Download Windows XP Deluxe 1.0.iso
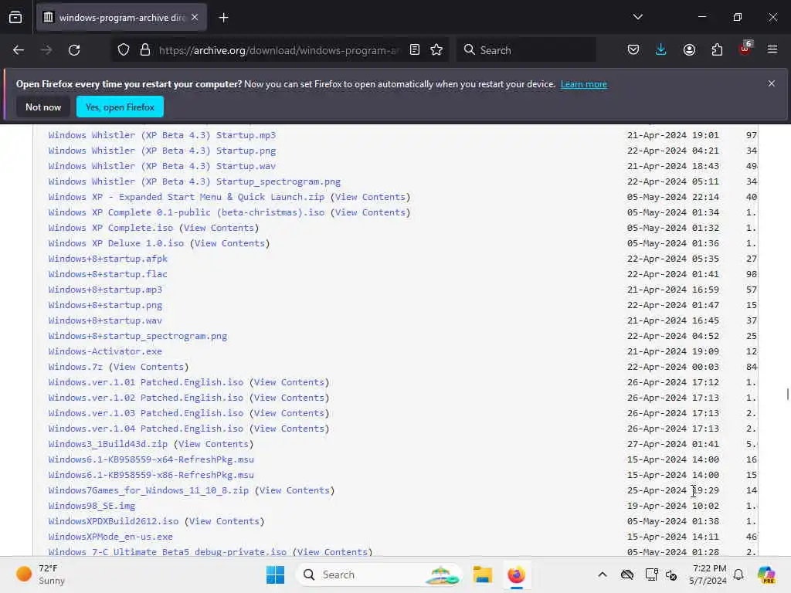This screenshot has width=791, height=593. coord(116,243)
